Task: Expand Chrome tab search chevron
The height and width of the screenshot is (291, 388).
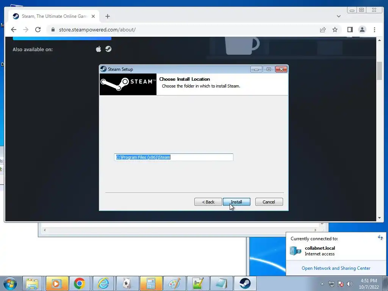Action: (339, 16)
